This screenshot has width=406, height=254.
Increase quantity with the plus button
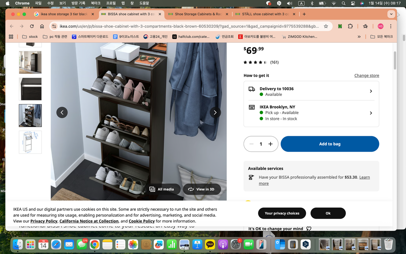click(270, 144)
